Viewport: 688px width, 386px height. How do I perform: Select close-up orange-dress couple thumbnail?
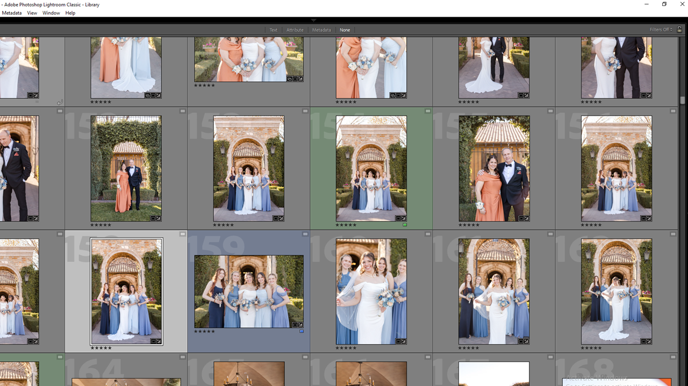coord(494,168)
